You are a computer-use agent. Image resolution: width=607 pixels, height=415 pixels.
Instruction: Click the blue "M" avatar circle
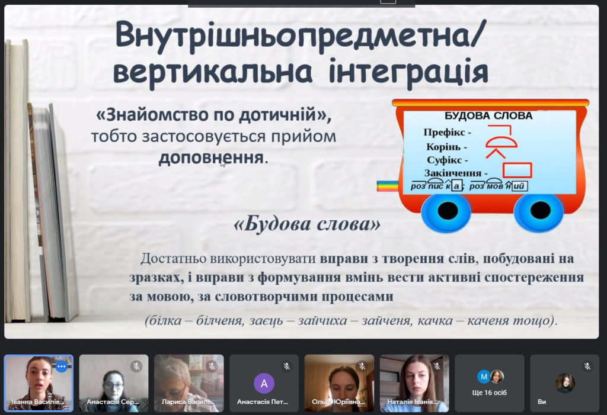[x=484, y=377]
